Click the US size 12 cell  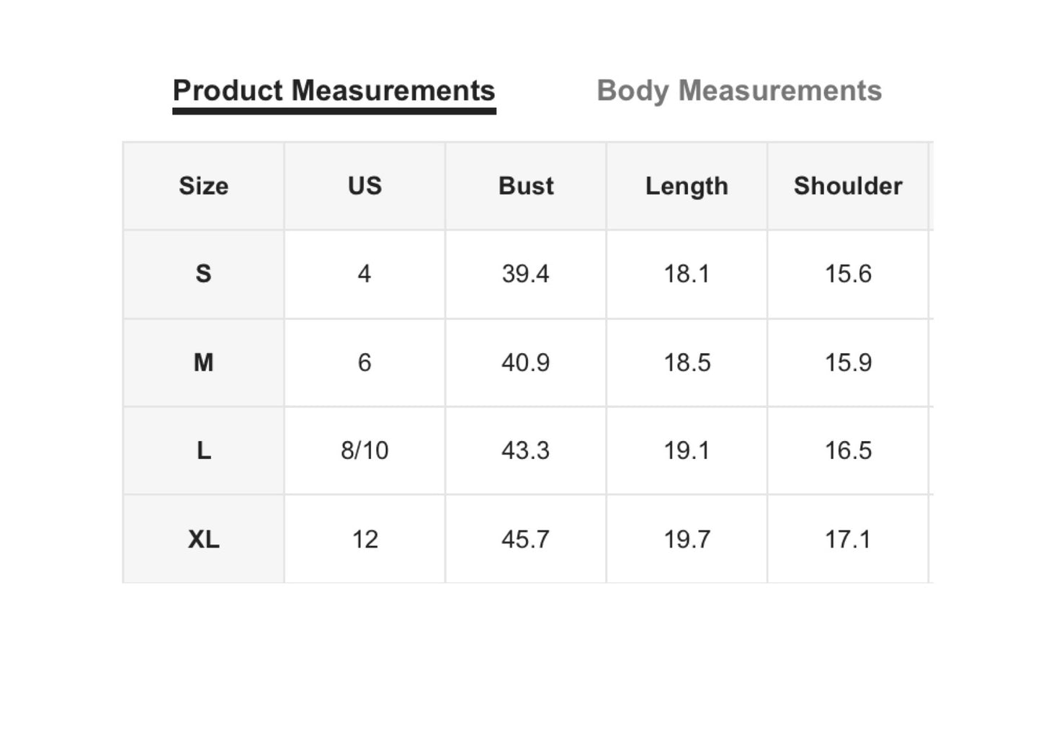click(365, 539)
